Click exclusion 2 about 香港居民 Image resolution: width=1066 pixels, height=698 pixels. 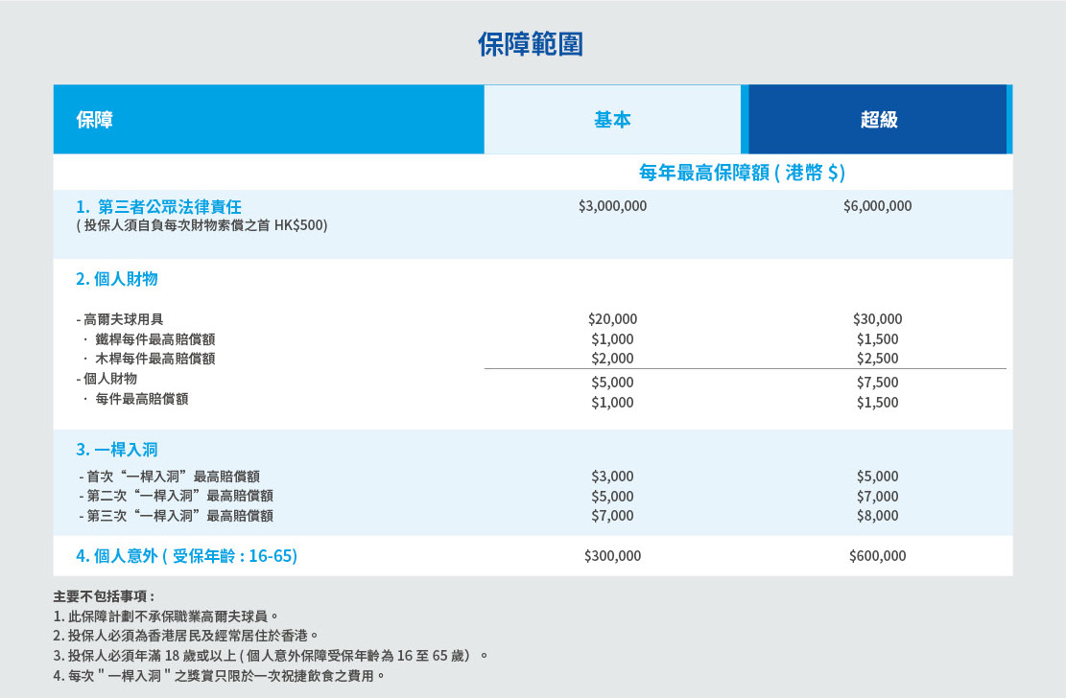pyautogui.click(x=185, y=636)
